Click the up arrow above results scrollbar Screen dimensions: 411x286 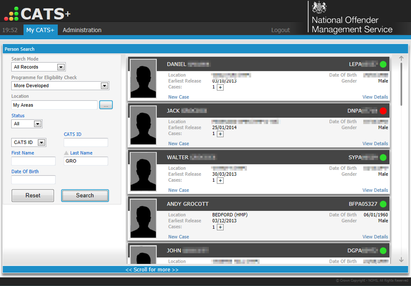pos(401,58)
